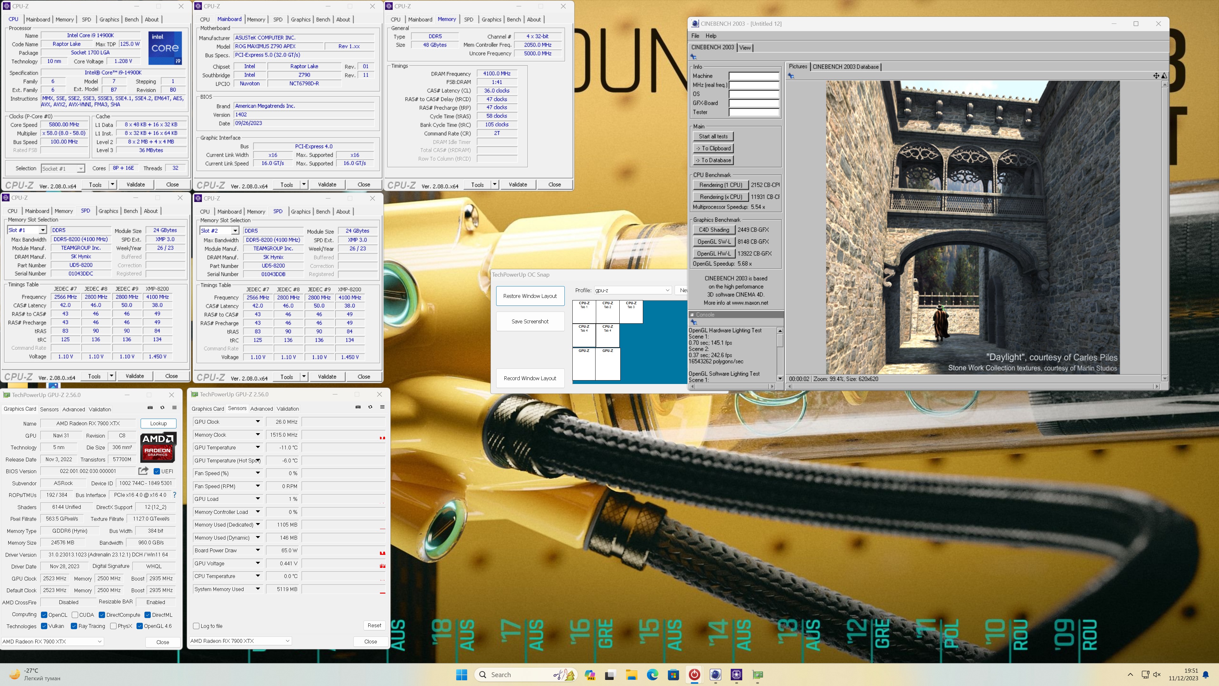Toggle the PhysX checkbox
Image resolution: width=1219 pixels, height=686 pixels.
point(113,626)
